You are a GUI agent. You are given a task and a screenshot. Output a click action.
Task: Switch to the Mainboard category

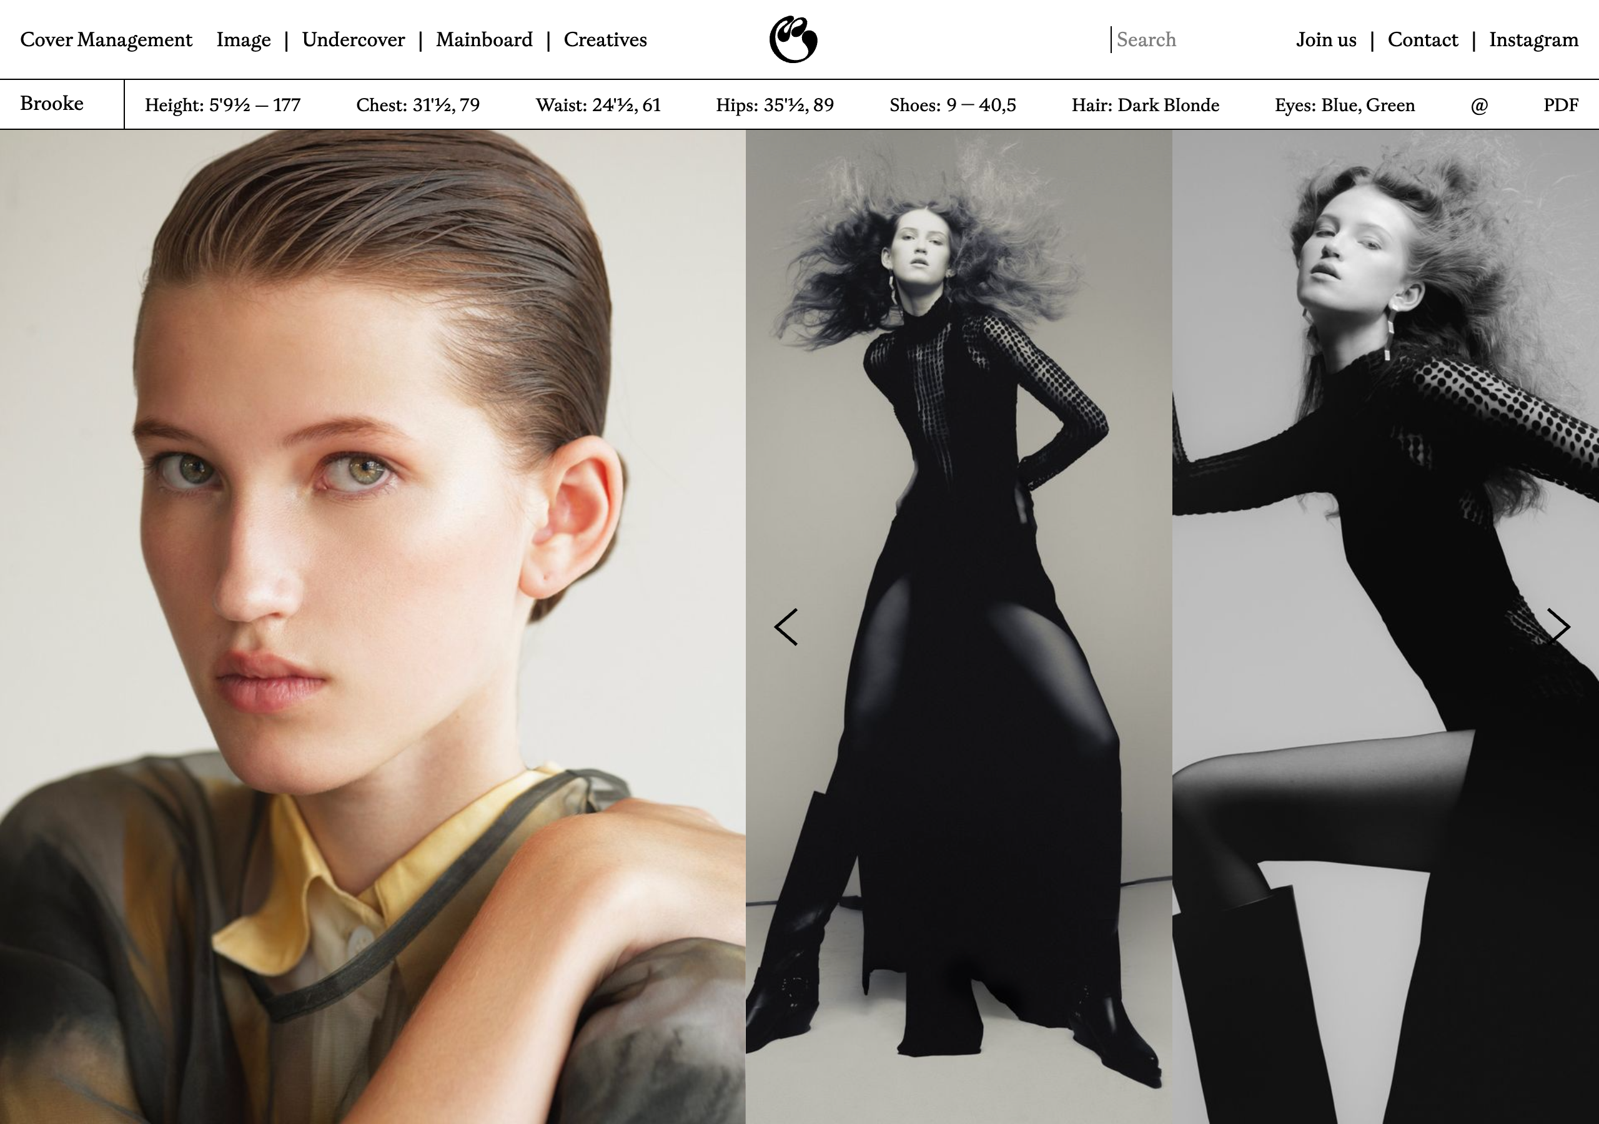click(484, 41)
